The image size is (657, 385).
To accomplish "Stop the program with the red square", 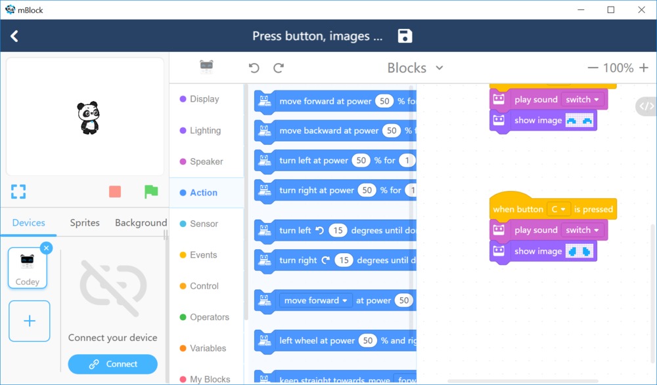I will click(115, 192).
